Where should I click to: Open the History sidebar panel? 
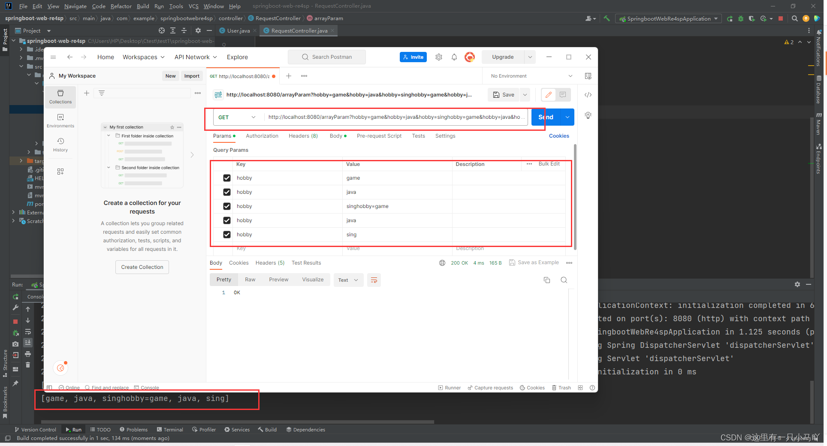tap(60, 145)
